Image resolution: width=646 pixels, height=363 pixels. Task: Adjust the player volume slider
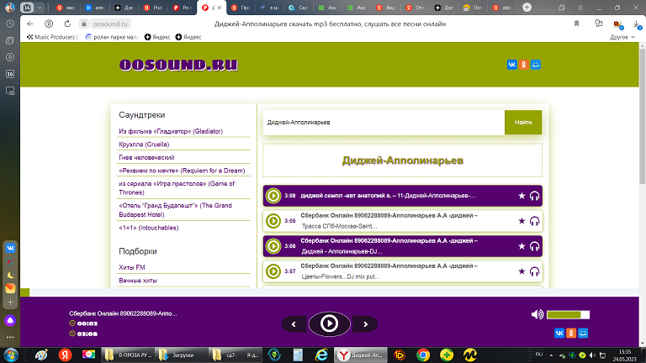(568, 315)
